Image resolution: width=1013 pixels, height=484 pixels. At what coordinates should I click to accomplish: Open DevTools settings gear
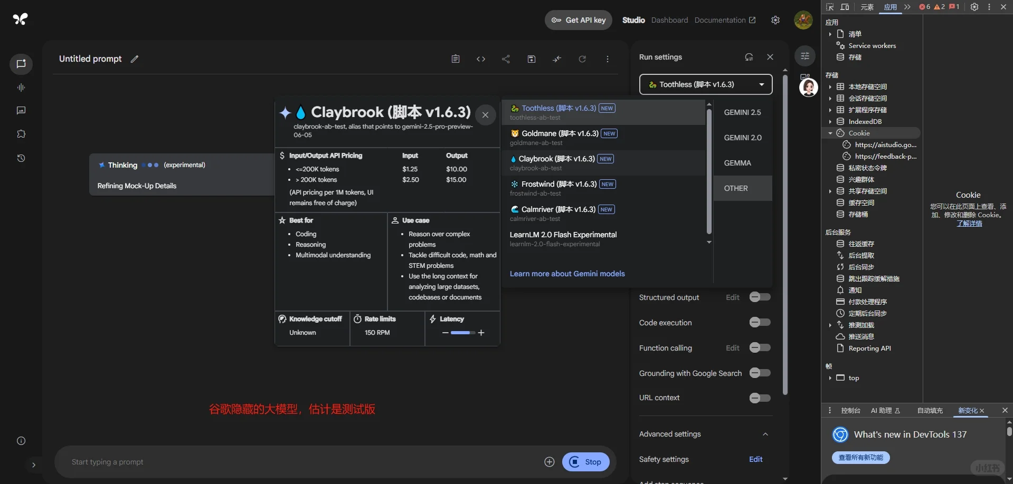pyautogui.click(x=974, y=7)
